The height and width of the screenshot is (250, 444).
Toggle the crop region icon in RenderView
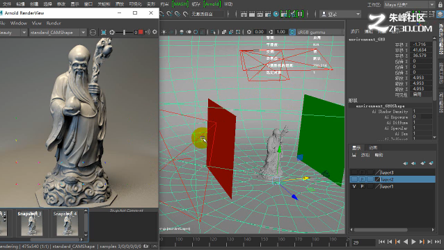104,33
